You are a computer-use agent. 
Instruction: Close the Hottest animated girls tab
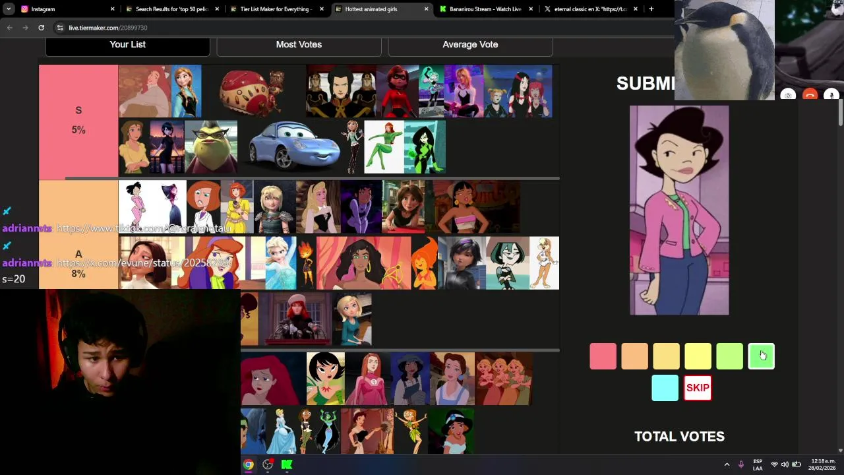pyautogui.click(x=427, y=9)
